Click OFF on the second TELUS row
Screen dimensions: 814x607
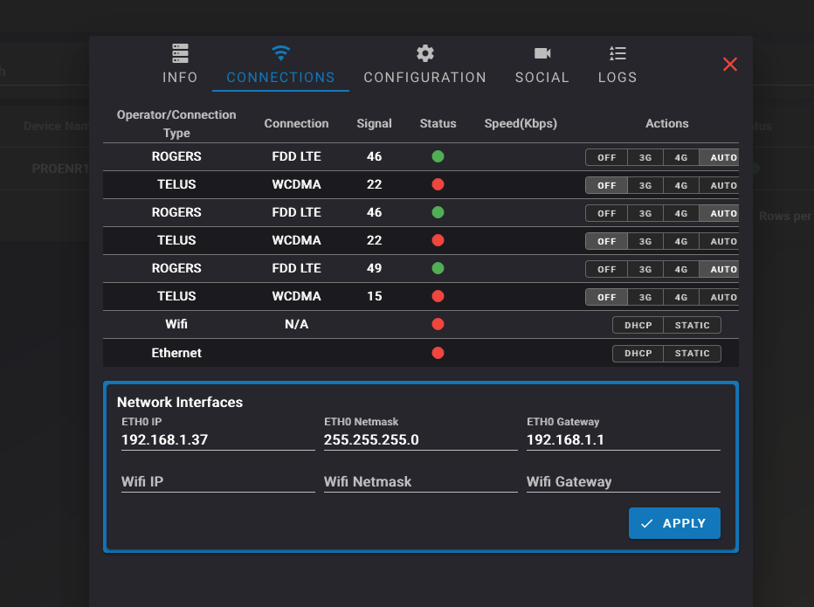(606, 241)
